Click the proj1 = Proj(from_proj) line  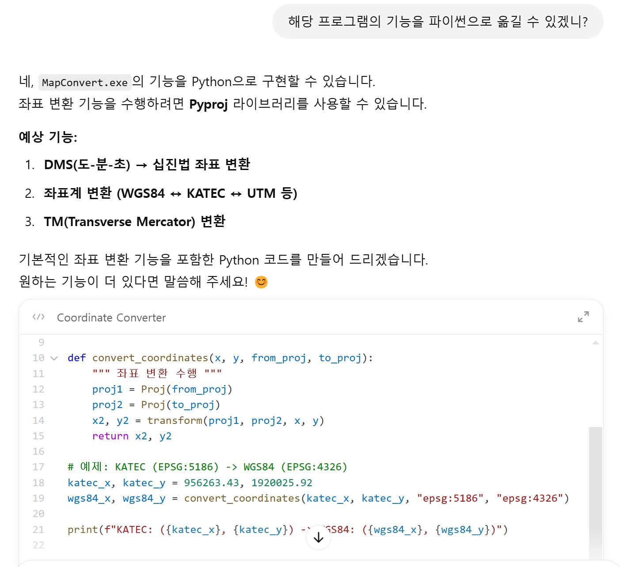pos(162,389)
